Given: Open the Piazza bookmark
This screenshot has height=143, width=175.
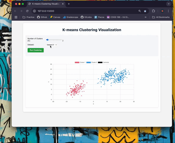Looking at the screenshot, I should click(x=99, y=17).
